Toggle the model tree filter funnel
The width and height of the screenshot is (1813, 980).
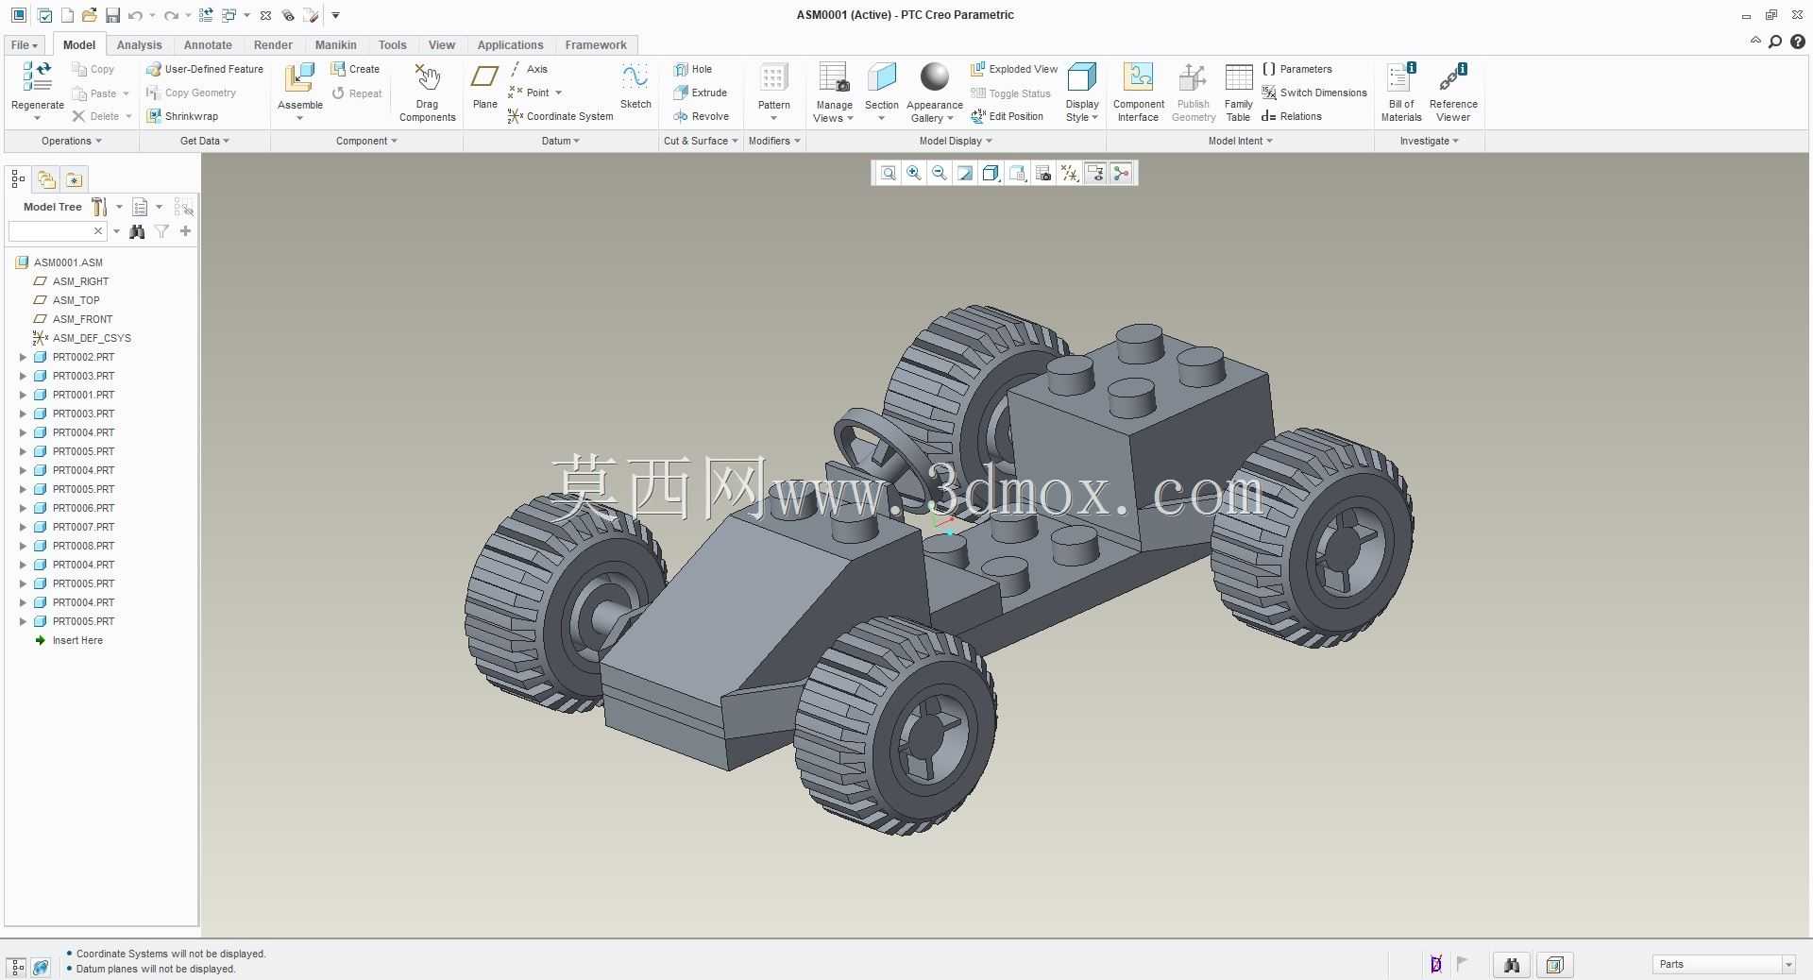[x=161, y=231]
